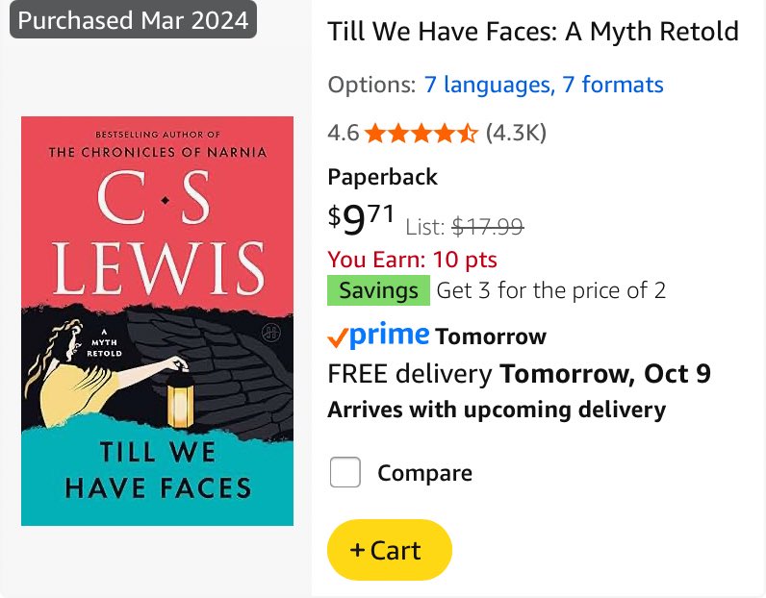Click FREE delivery Tomorrow, Oct 9 text
This screenshot has height=598, width=766.
(520, 374)
